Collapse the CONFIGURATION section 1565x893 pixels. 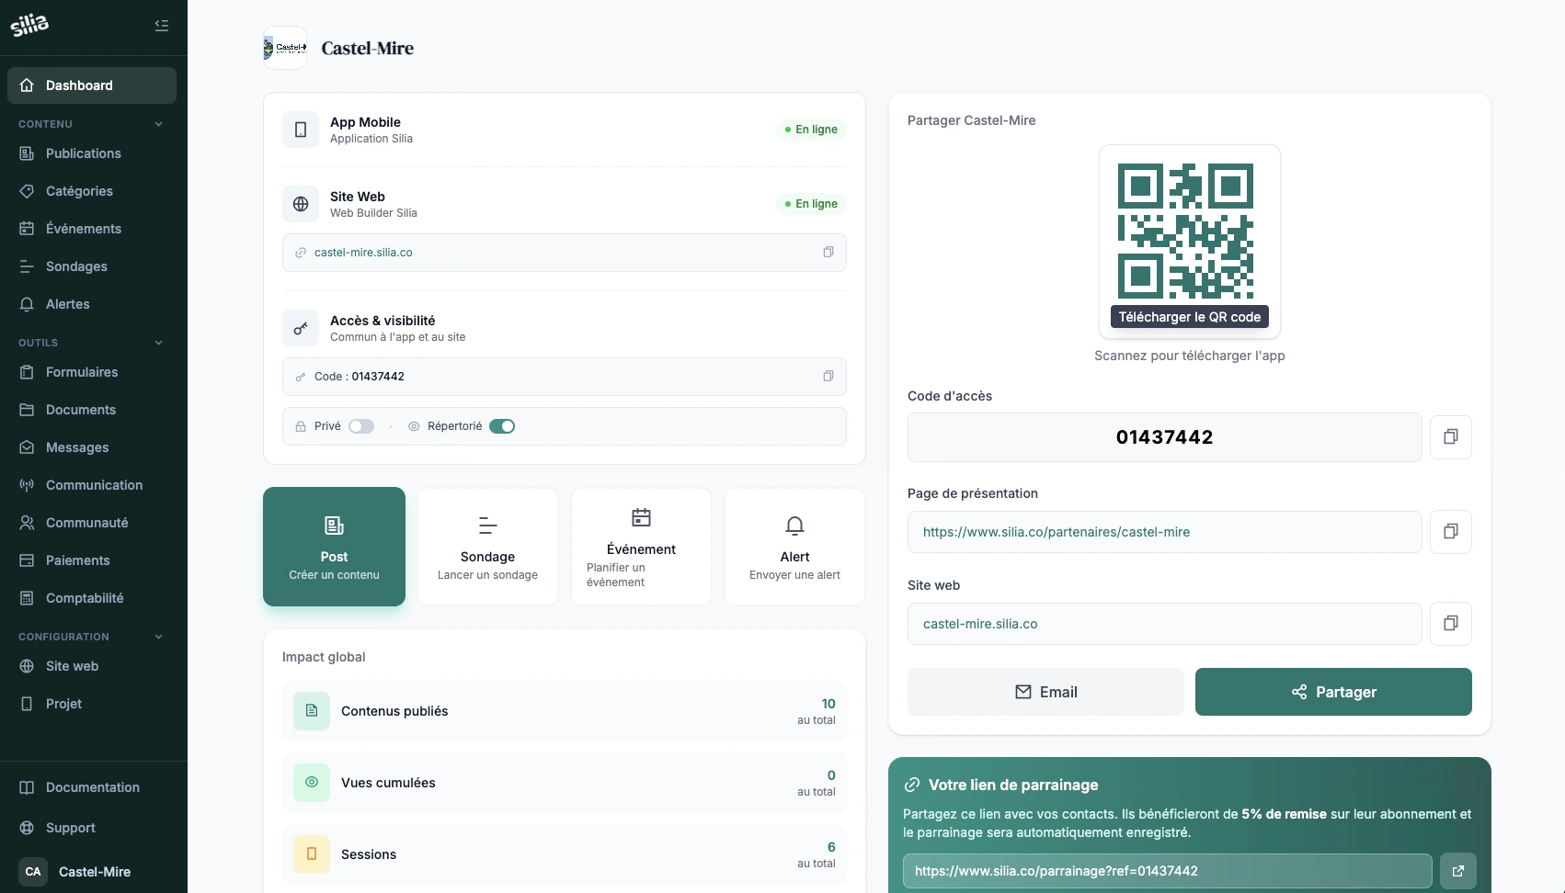click(x=158, y=637)
